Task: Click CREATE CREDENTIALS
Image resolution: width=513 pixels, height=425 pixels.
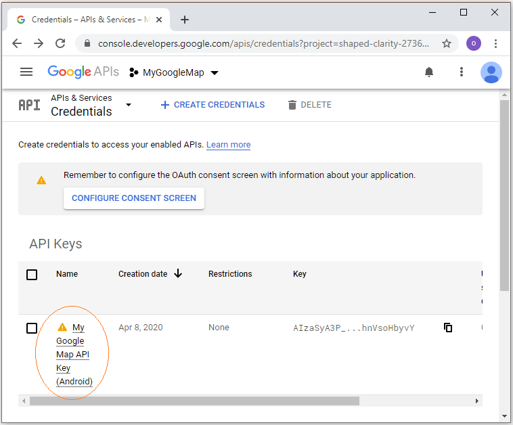Action: point(213,105)
